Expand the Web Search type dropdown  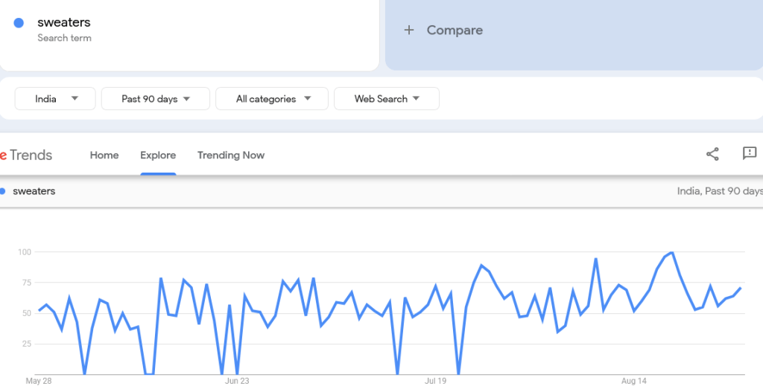click(386, 99)
